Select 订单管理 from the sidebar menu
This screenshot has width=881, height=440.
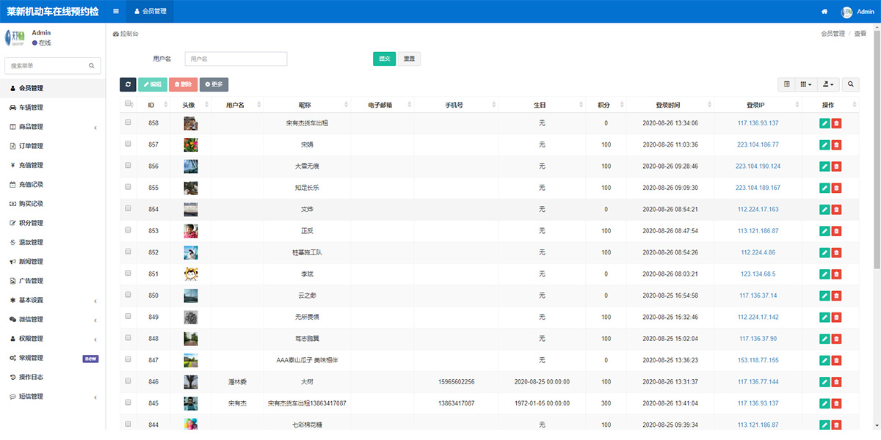pos(31,146)
